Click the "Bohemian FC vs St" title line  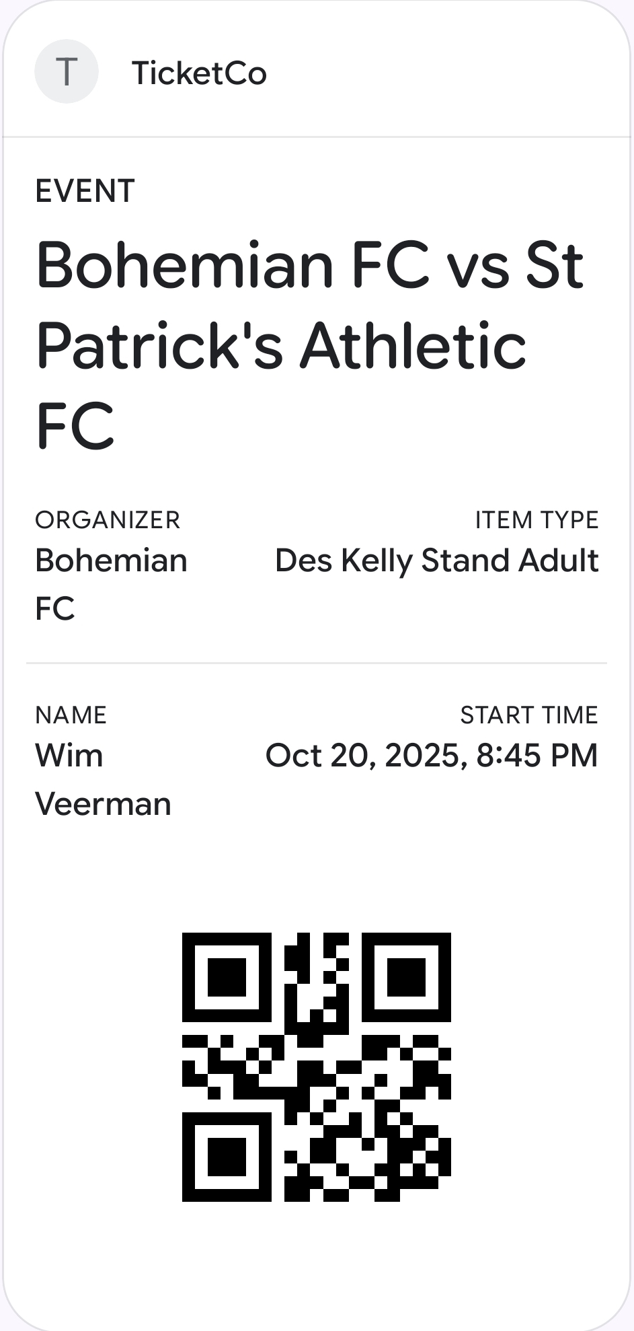point(309,265)
